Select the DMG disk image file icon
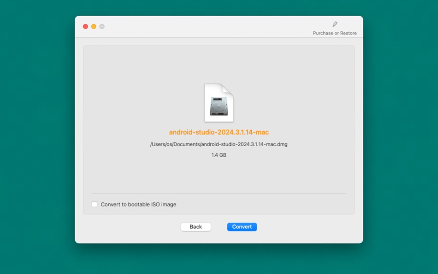 tap(219, 102)
